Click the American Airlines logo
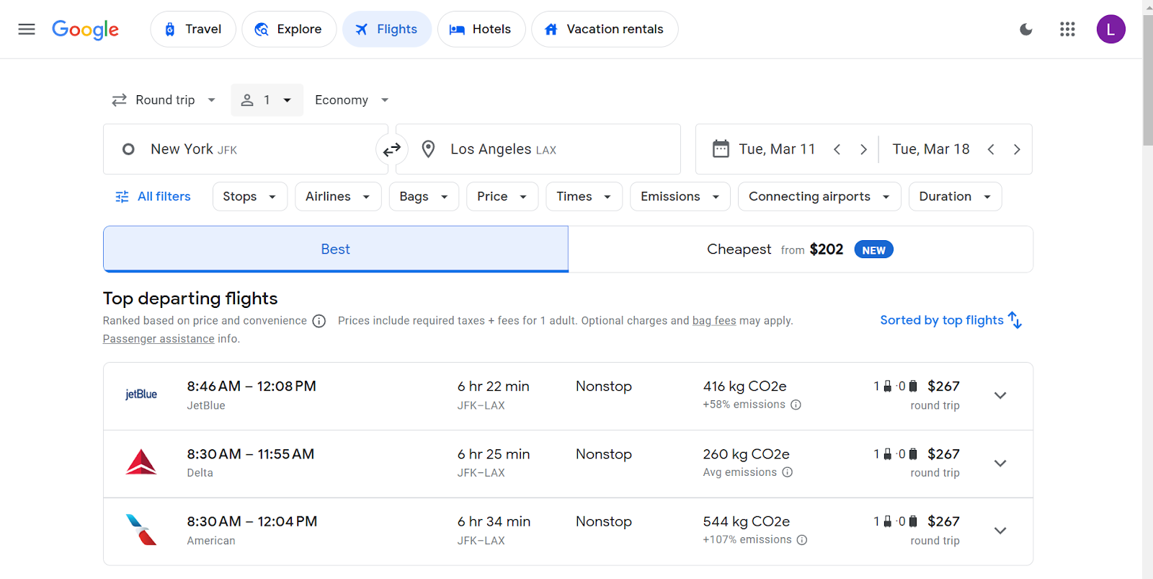The height and width of the screenshot is (579, 1153). (x=141, y=529)
